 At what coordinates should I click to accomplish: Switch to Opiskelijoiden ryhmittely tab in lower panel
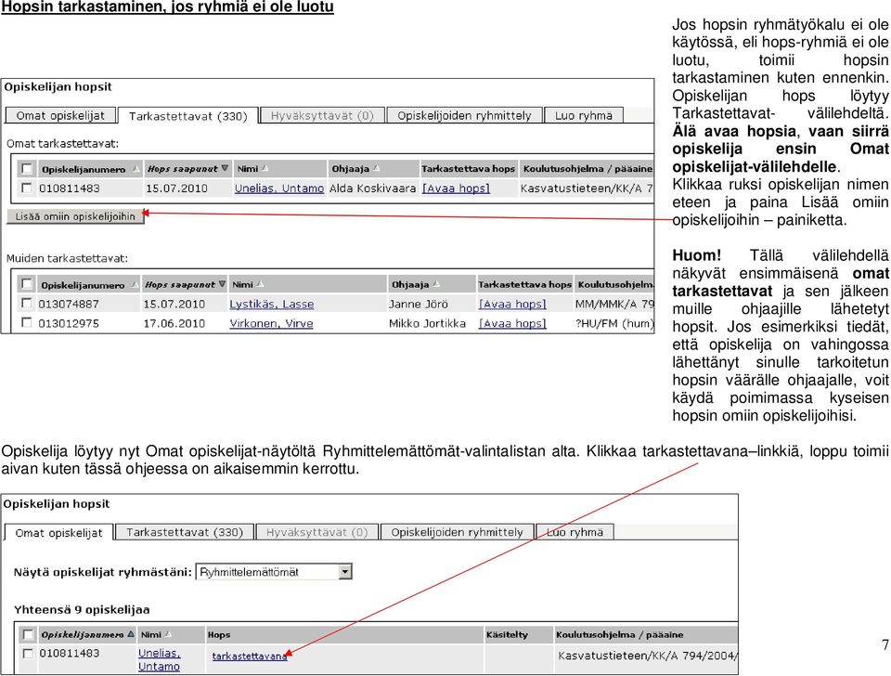(457, 532)
